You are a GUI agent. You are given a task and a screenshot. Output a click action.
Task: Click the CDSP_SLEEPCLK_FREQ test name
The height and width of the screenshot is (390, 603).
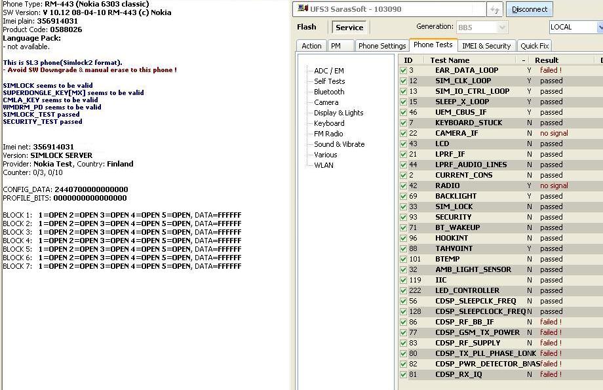click(475, 301)
